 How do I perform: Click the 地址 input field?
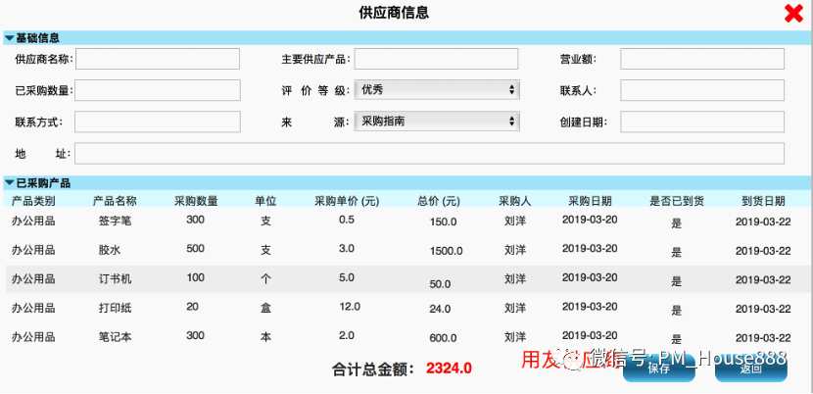(429, 154)
